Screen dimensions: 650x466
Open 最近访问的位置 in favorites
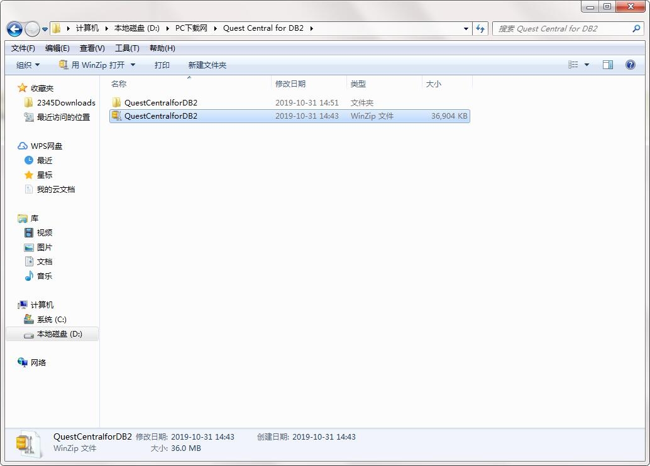coord(57,117)
